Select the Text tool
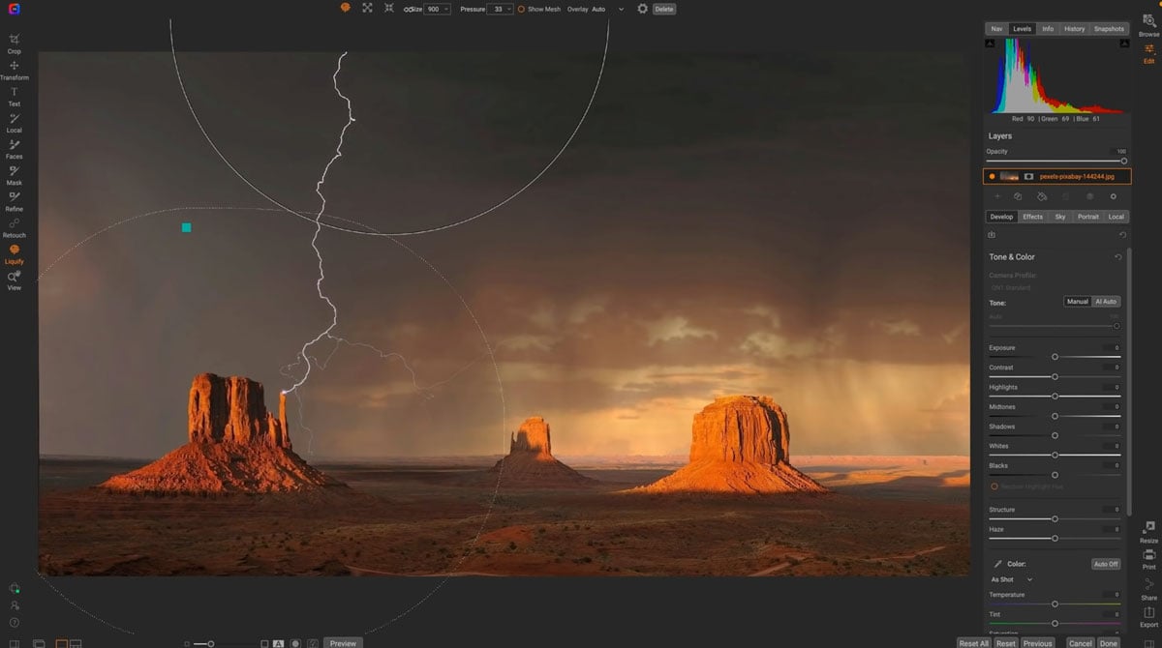This screenshot has height=648, width=1162. coord(15,96)
